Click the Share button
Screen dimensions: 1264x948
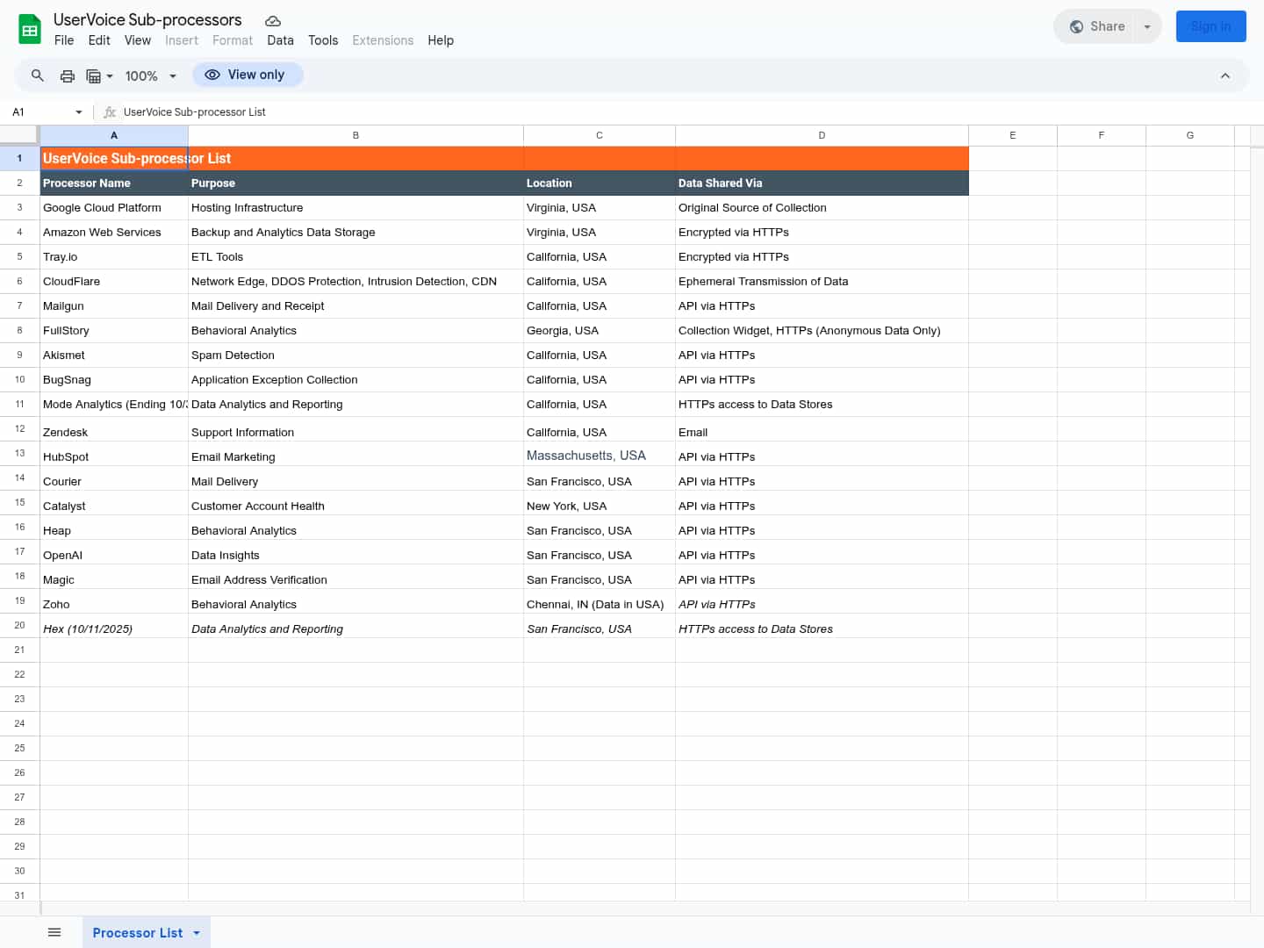coord(1097,27)
